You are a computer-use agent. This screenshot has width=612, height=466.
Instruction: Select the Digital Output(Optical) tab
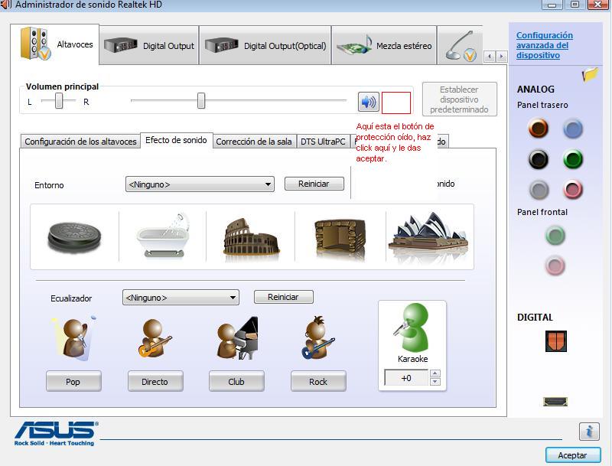click(x=265, y=46)
